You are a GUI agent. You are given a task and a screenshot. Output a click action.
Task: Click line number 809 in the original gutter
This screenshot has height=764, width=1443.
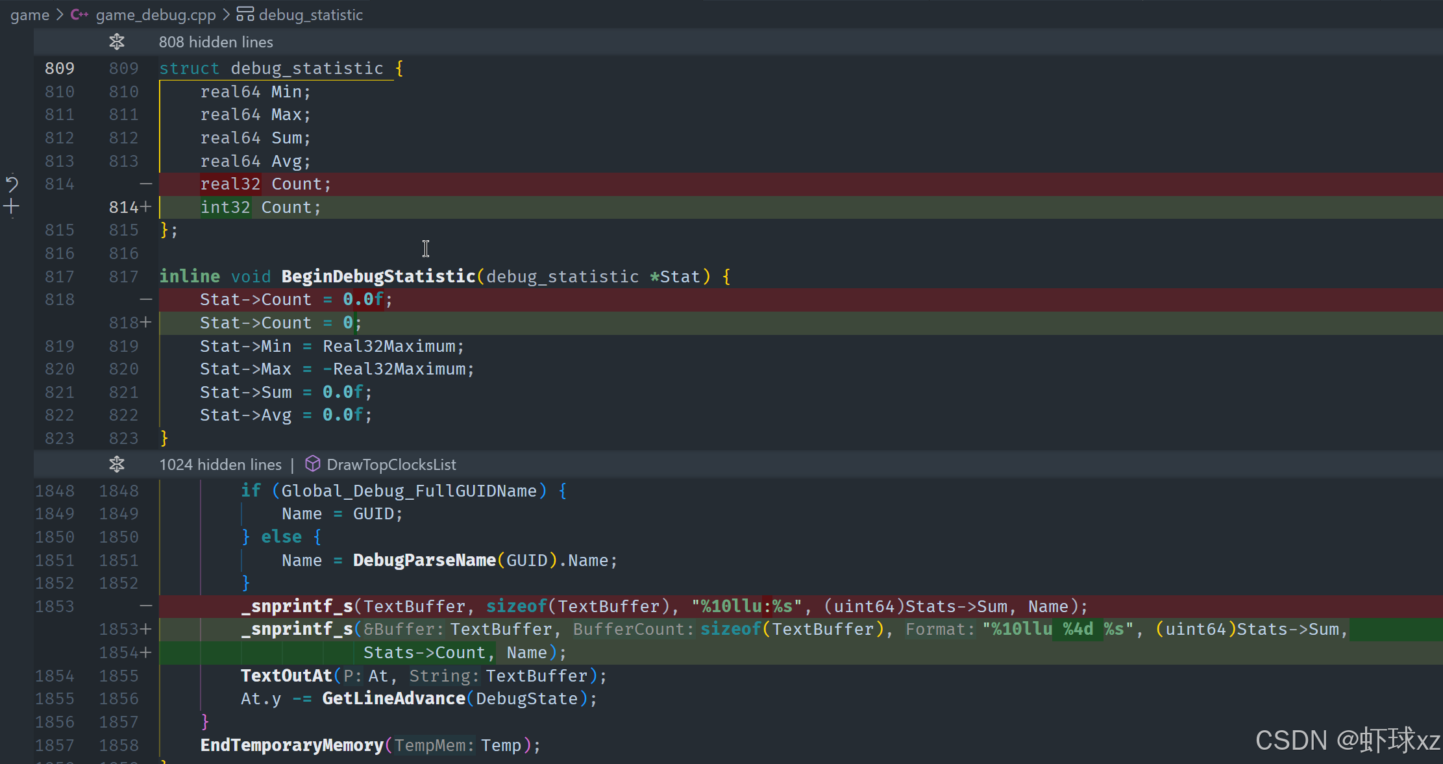pos(59,69)
